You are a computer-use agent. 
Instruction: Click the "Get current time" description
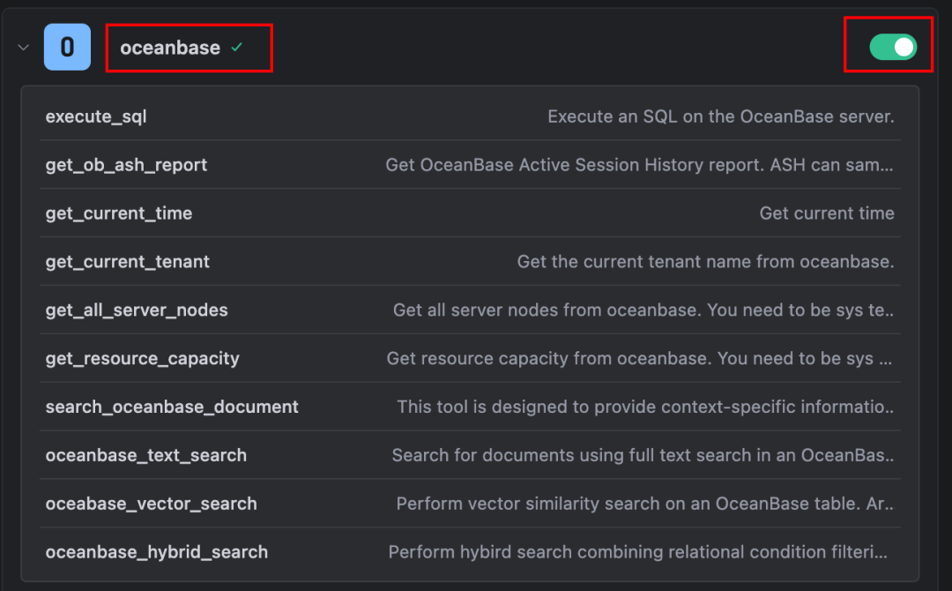pos(827,213)
